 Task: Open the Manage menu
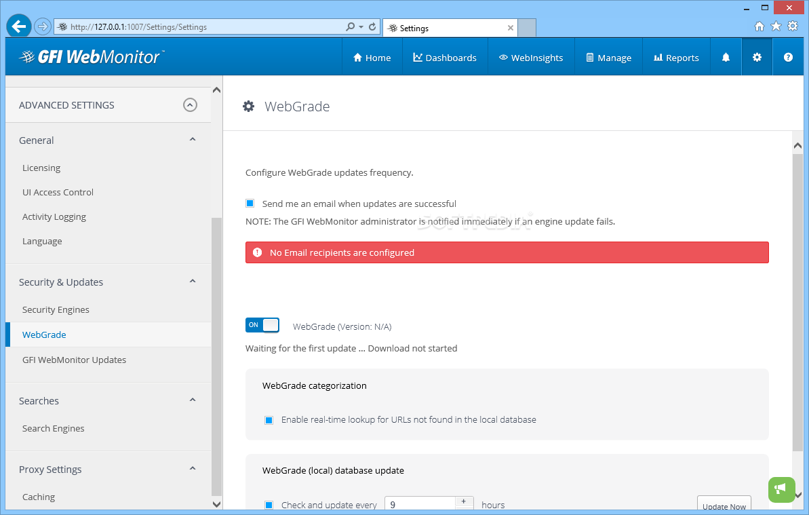point(608,58)
